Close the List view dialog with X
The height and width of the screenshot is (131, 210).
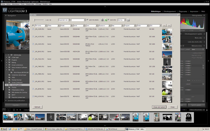179,15
